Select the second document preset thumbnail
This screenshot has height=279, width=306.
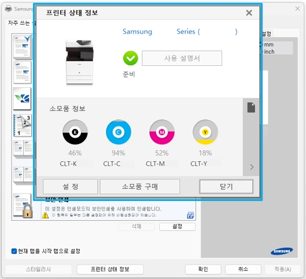[x=23, y=72]
